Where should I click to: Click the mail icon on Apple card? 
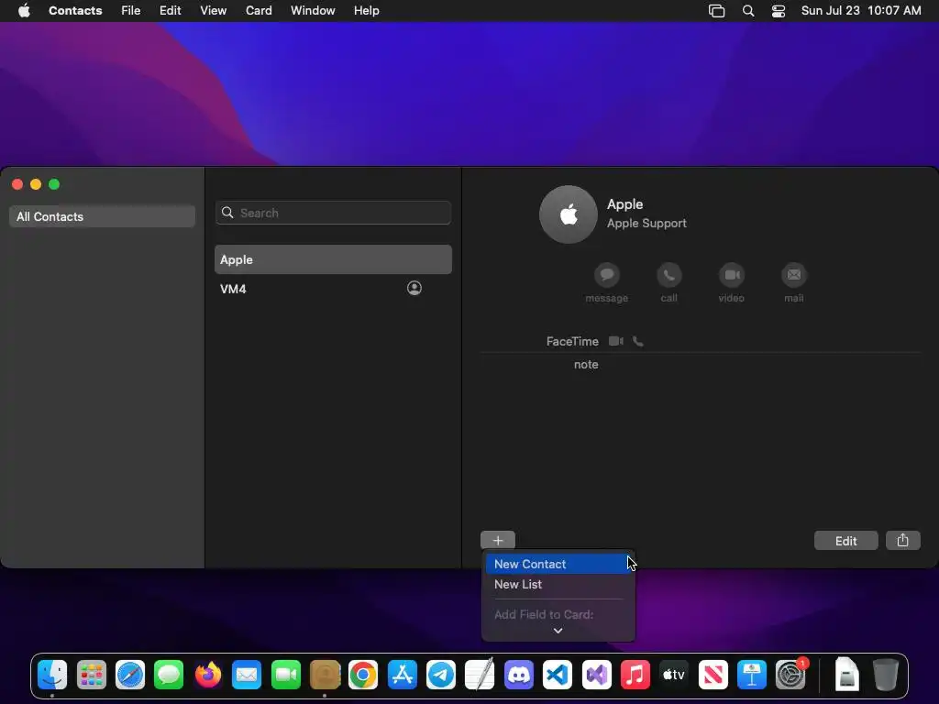click(793, 275)
